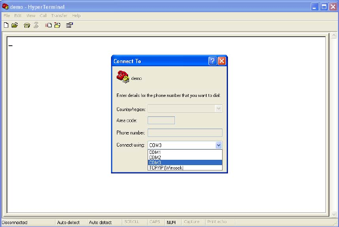Click the New connection toolbar icon
The width and height of the screenshot is (339, 227).
click(6, 25)
